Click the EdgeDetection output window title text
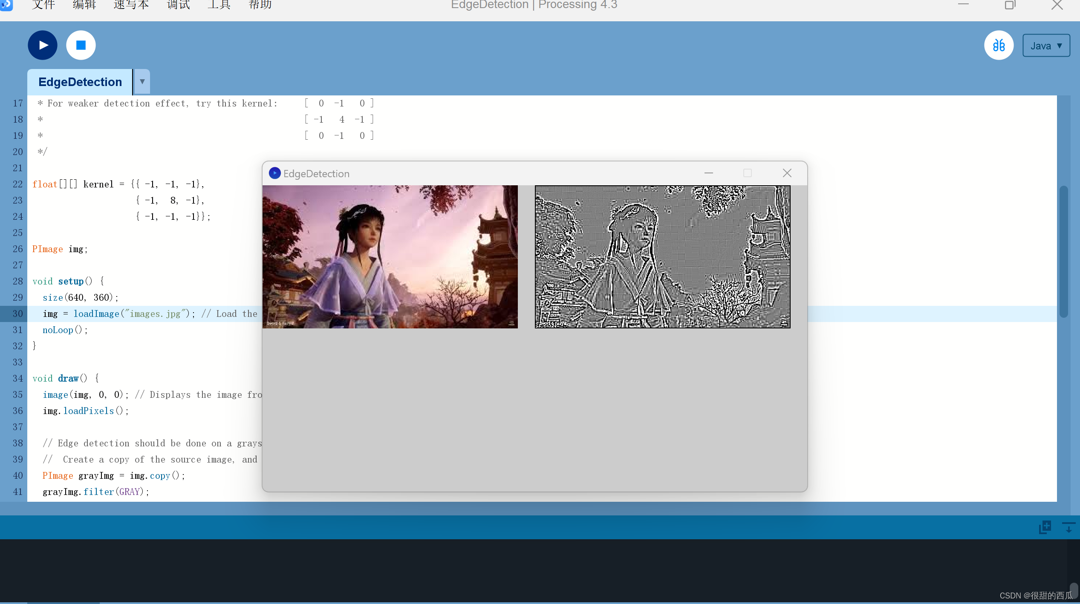 [316, 174]
